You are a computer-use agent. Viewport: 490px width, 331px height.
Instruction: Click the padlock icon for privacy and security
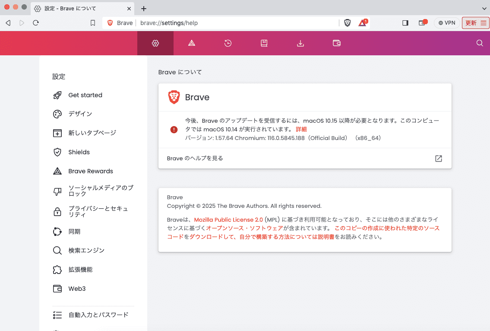[57, 211]
